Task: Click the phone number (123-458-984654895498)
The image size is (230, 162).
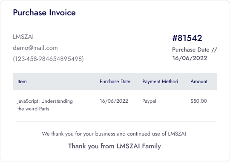Action: 48,59
